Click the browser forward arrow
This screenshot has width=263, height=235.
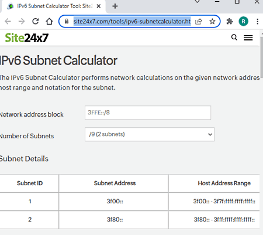click(x=22, y=21)
